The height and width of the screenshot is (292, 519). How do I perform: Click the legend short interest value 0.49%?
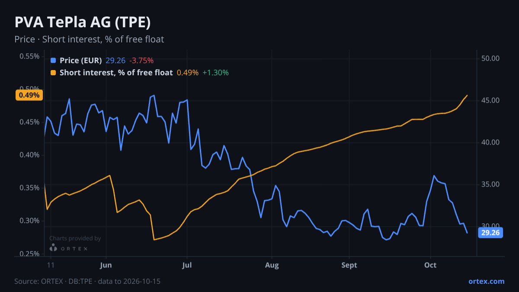[x=188, y=73]
